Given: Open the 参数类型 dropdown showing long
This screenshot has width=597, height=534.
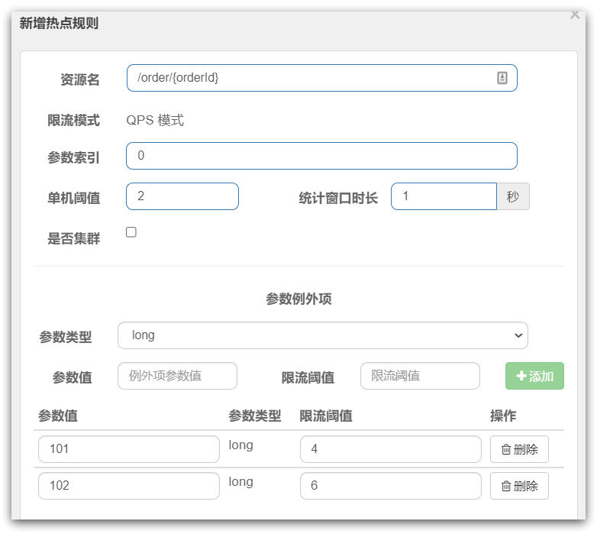Looking at the screenshot, I should pyautogui.click(x=322, y=335).
